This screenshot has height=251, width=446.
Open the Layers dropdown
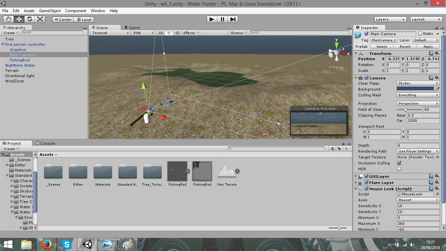390,19
